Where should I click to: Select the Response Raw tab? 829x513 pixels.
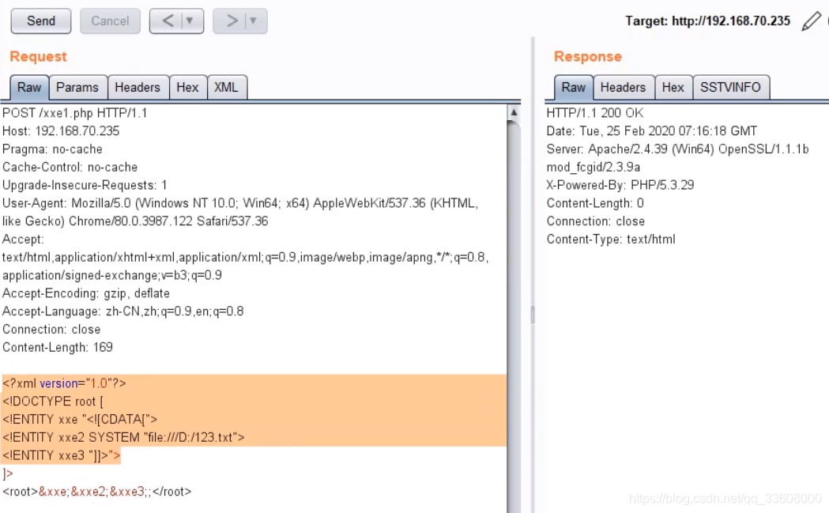click(x=574, y=87)
